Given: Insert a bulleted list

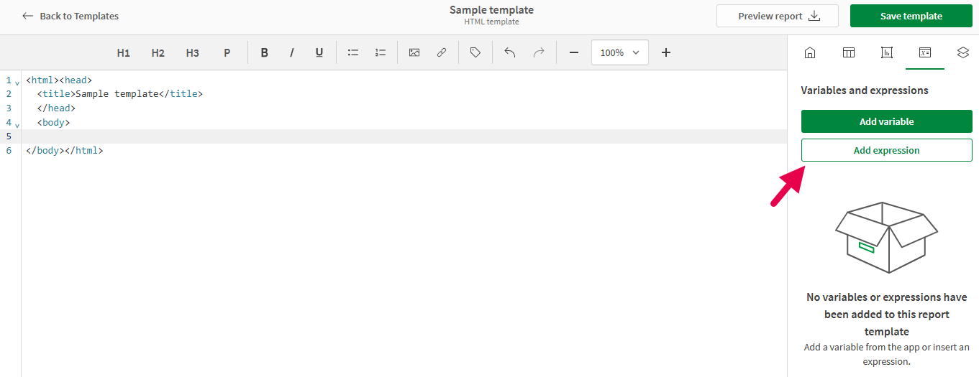Looking at the screenshot, I should (353, 52).
